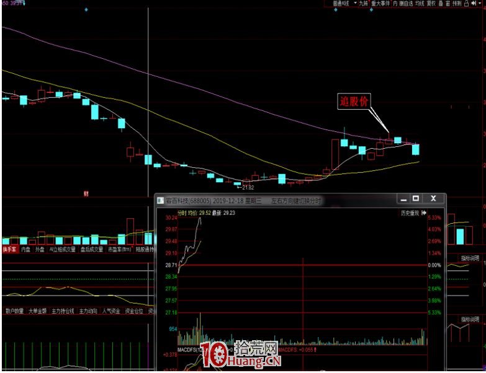
Task: Maximize the intraday popup window
Action: coord(416,198)
